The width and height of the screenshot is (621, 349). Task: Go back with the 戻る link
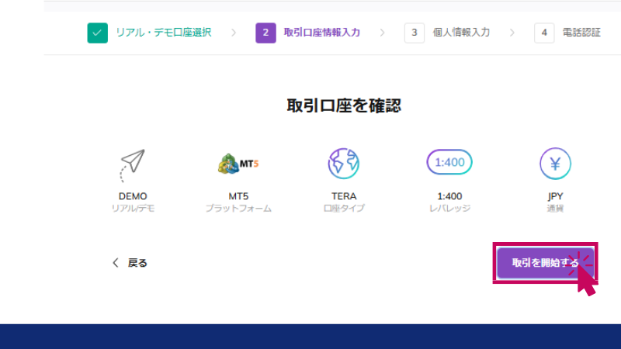coord(137,263)
